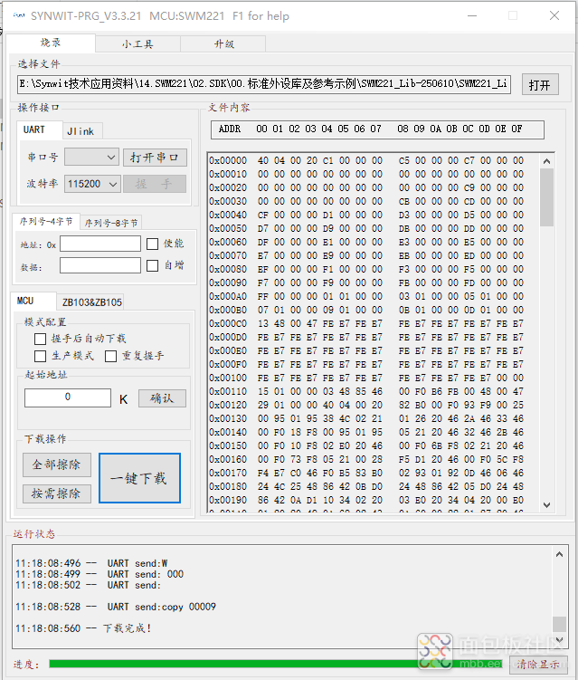Screen dimensions: 578x680
Task: Click log line UART send:copy 00009
Action: 116,607
